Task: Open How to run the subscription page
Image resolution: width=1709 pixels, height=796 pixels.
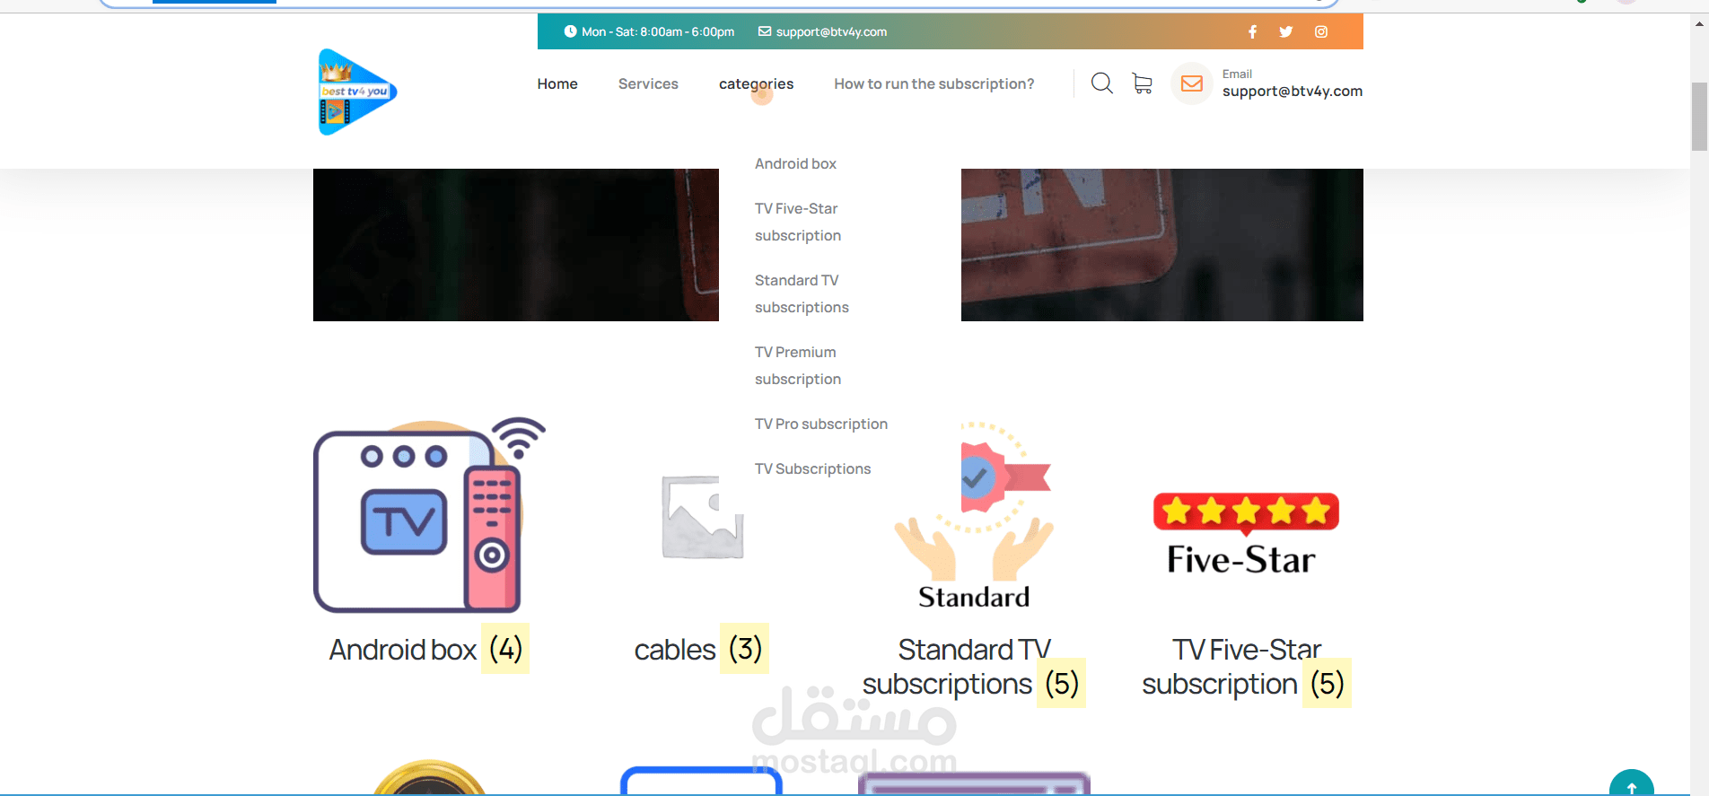Action: pyautogui.click(x=934, y=83)
